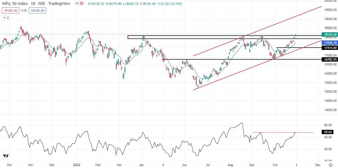
Task: Click the low price value L18060.15
Action: tap(130, 4)
